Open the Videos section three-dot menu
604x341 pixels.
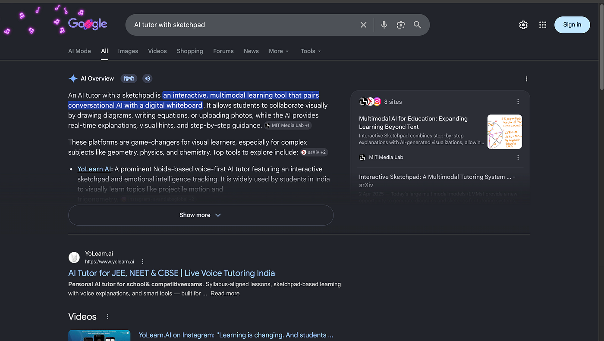(107, 316)
